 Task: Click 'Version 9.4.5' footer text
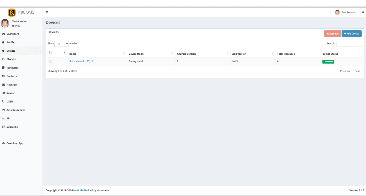357,190
